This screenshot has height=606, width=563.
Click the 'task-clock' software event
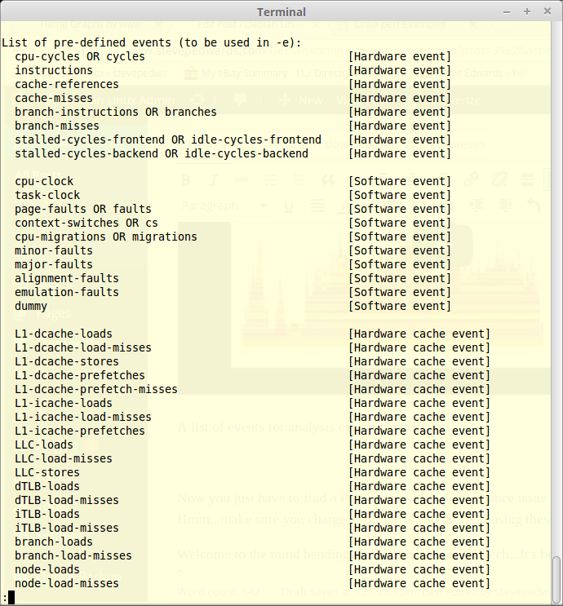click(47, 195)
